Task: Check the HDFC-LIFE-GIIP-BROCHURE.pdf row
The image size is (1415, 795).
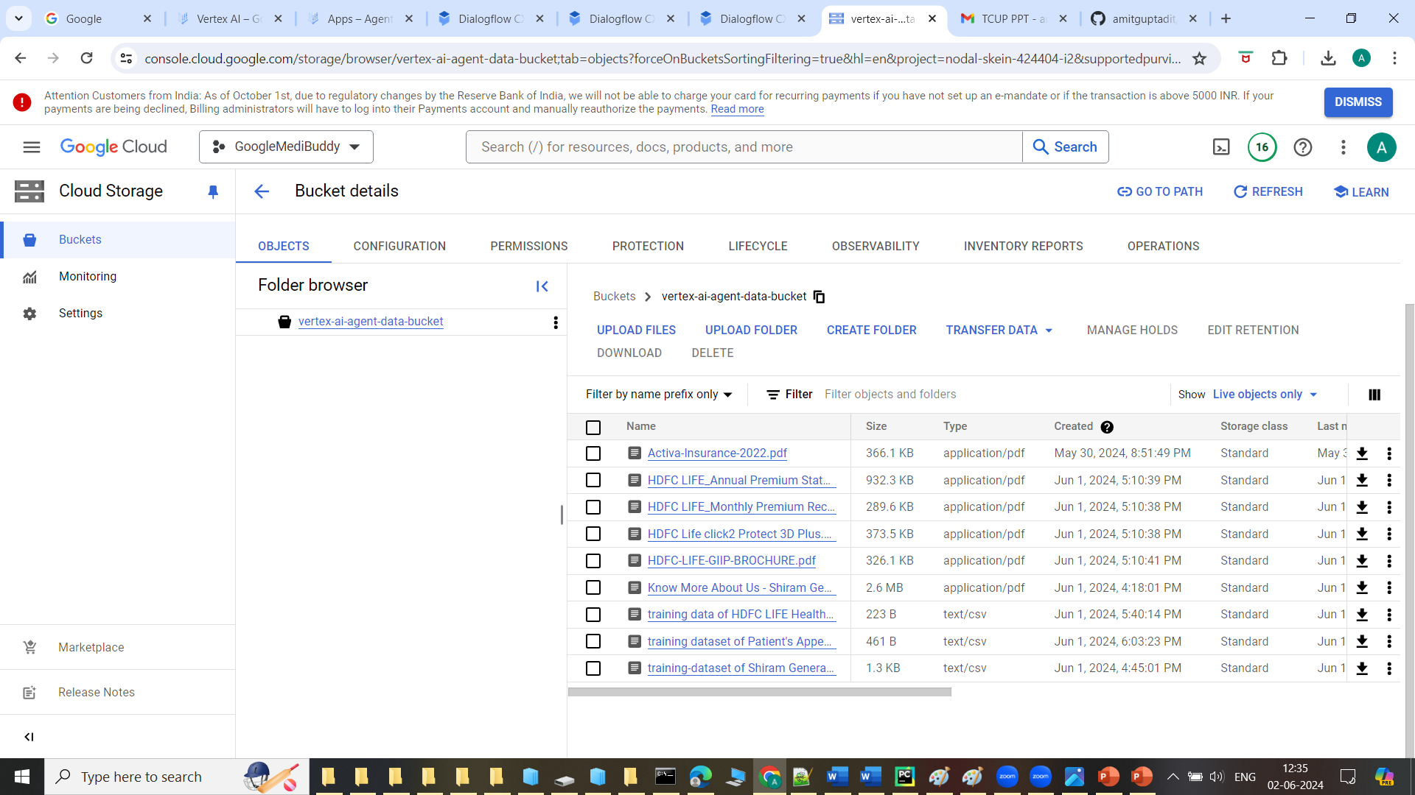Action: (x=593, y=561)
